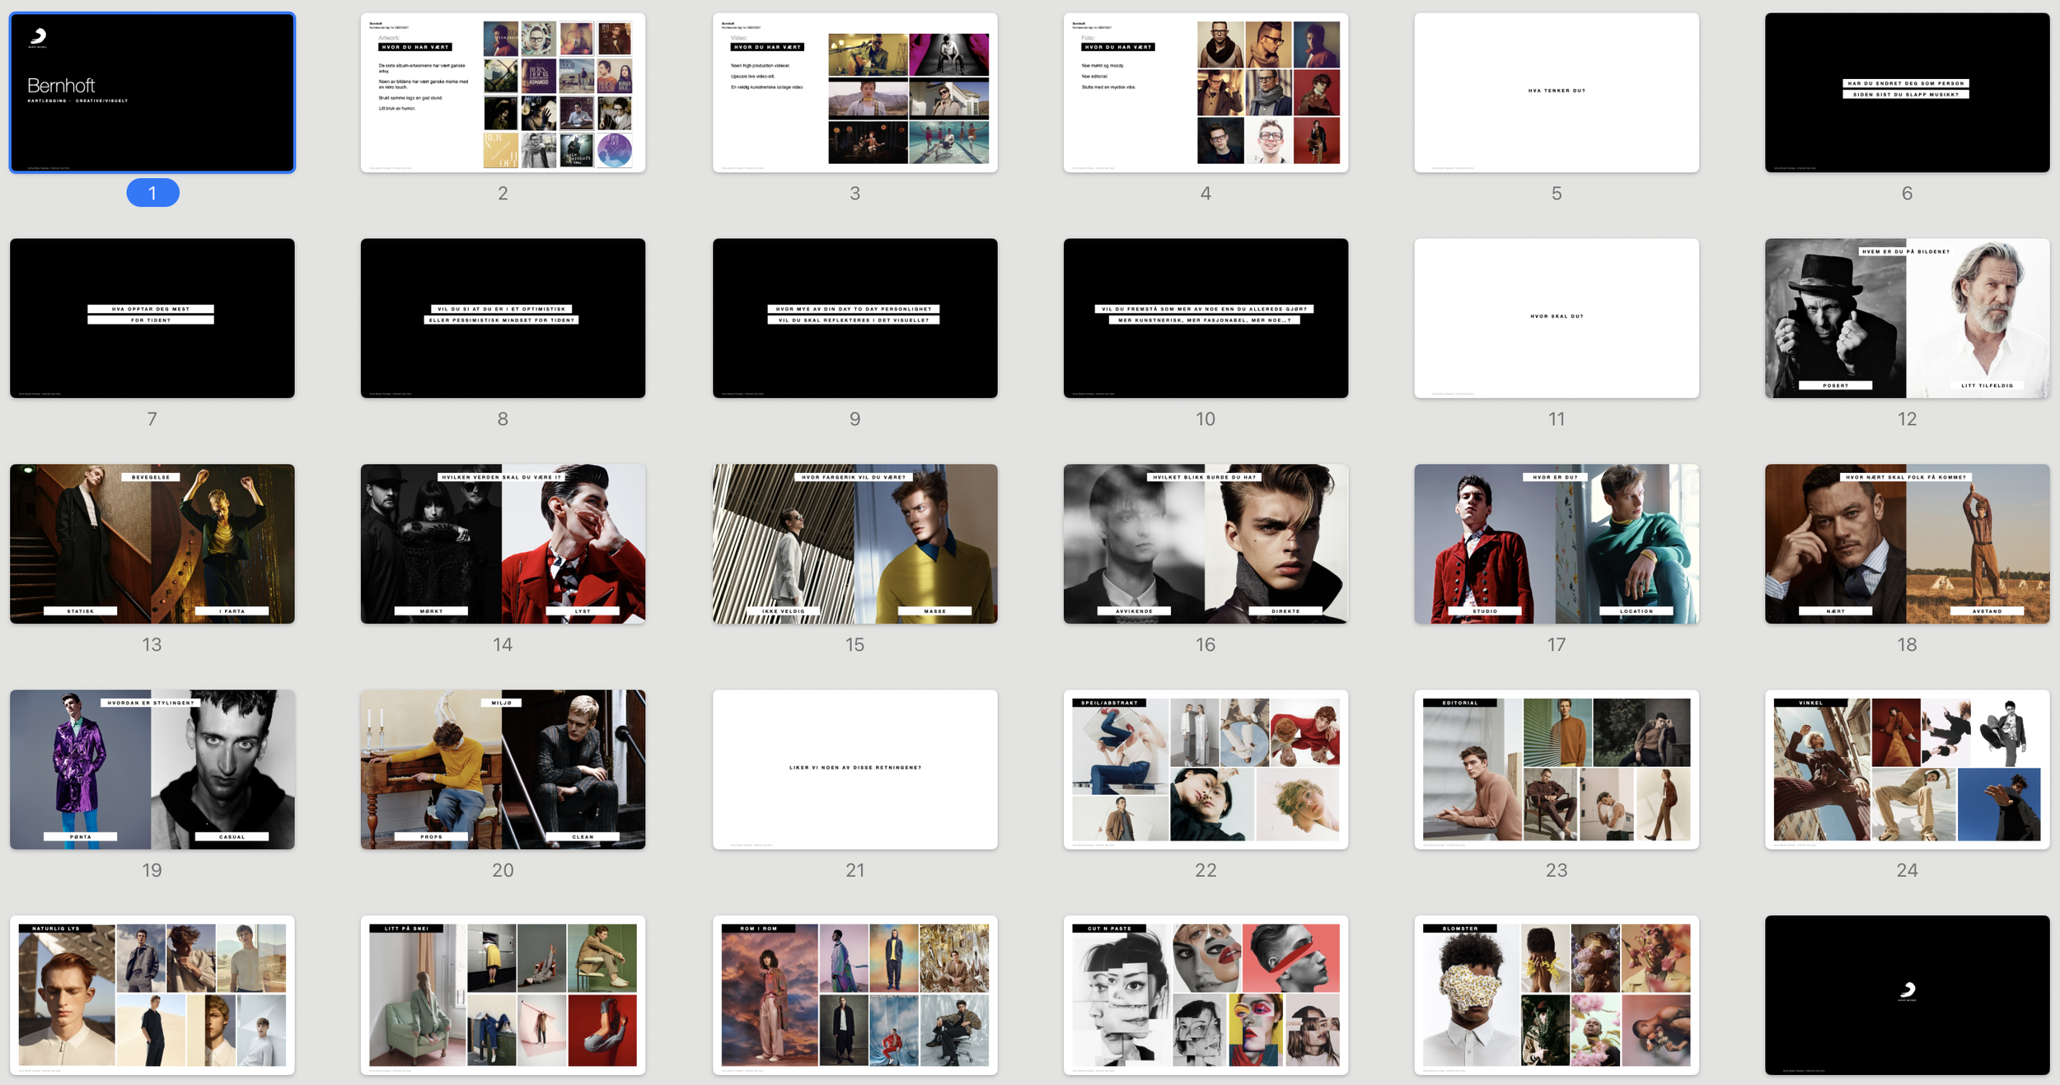Choose slide 11 'Hvor skal du?'
Image resolution: width=2060 pixels, height=1085 pixels.
point(1556,318)
